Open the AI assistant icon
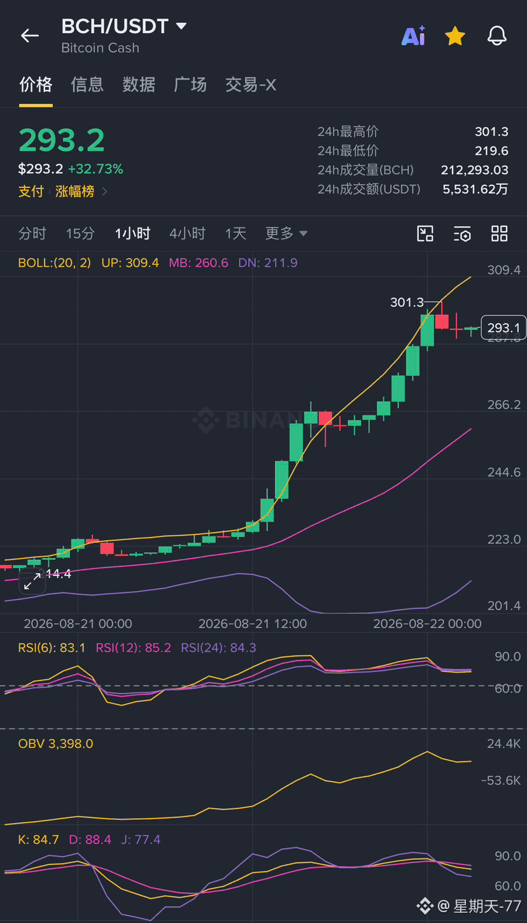 [414, 36]
